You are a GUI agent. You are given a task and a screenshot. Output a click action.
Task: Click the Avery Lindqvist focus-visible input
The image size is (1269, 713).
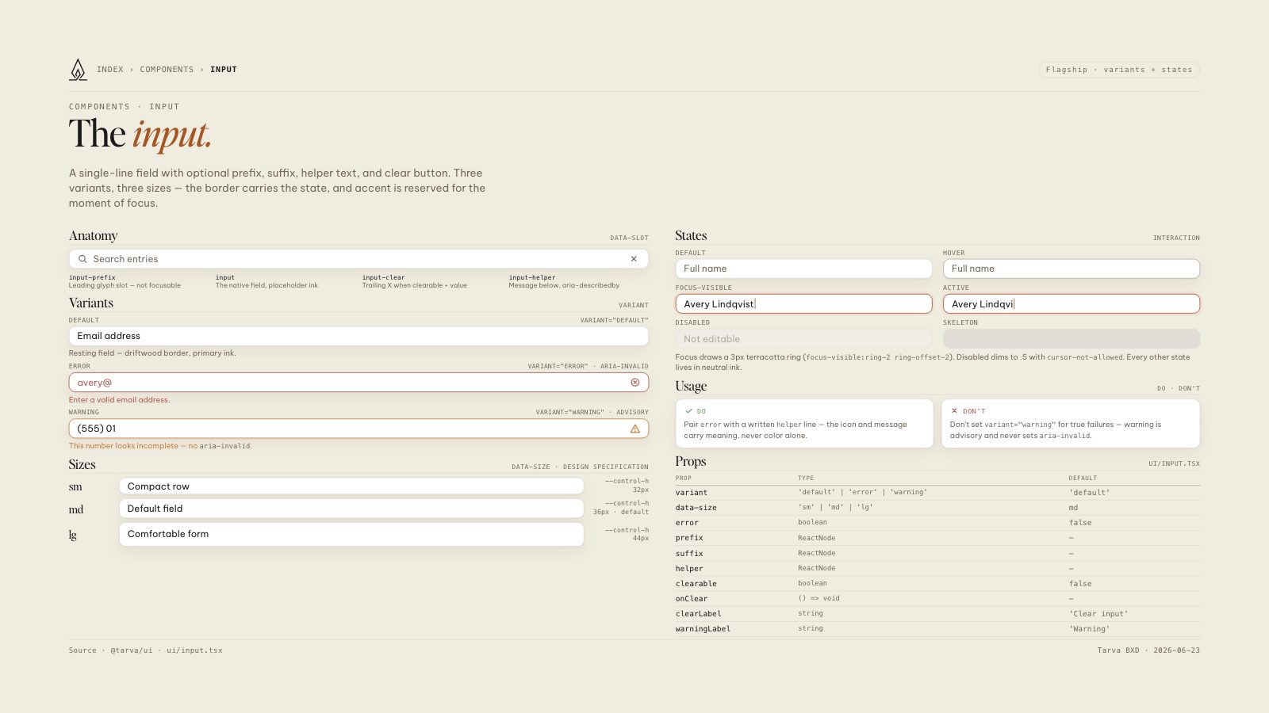coord(803,304)
